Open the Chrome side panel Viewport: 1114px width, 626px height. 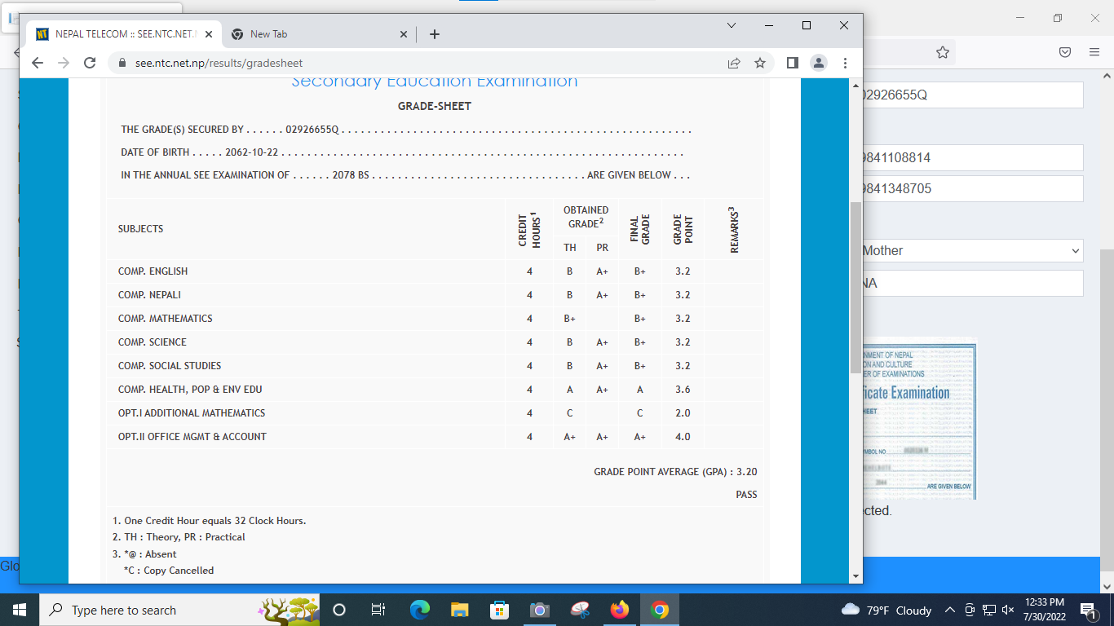pyautogui.click(x=792, y=63)
